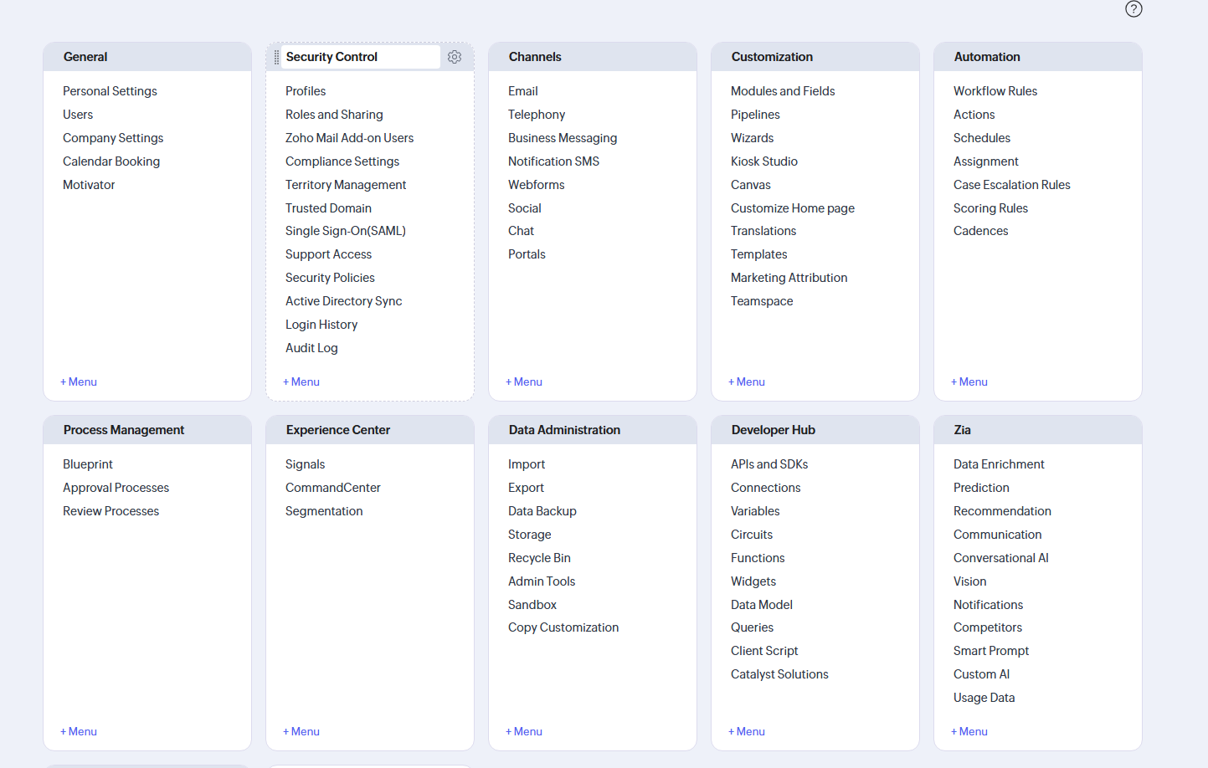Screen dimensions: 1208x768
Task: Open Data Enrichment
Action: pos(999,464)
